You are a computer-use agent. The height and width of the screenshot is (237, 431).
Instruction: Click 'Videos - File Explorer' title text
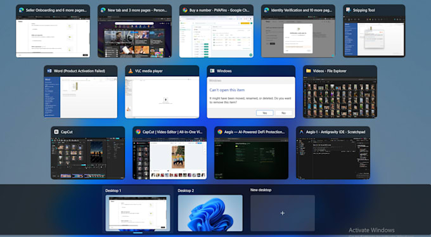coord(330,71)
